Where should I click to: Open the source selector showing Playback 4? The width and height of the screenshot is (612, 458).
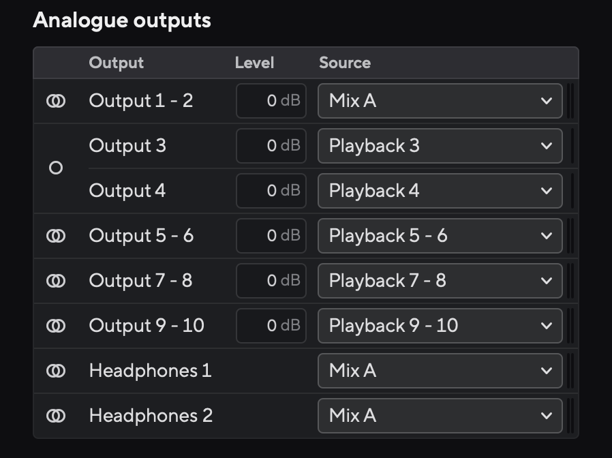click(x=440, y=191)
